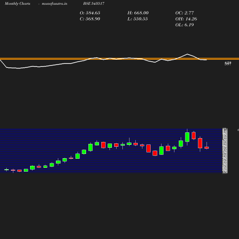
Task: Open the munafasutra.in site label
Action: tap(54, 3)
